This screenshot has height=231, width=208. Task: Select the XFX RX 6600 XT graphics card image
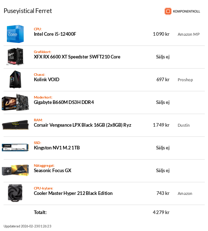pyautogui.click(x=15, y=57)
